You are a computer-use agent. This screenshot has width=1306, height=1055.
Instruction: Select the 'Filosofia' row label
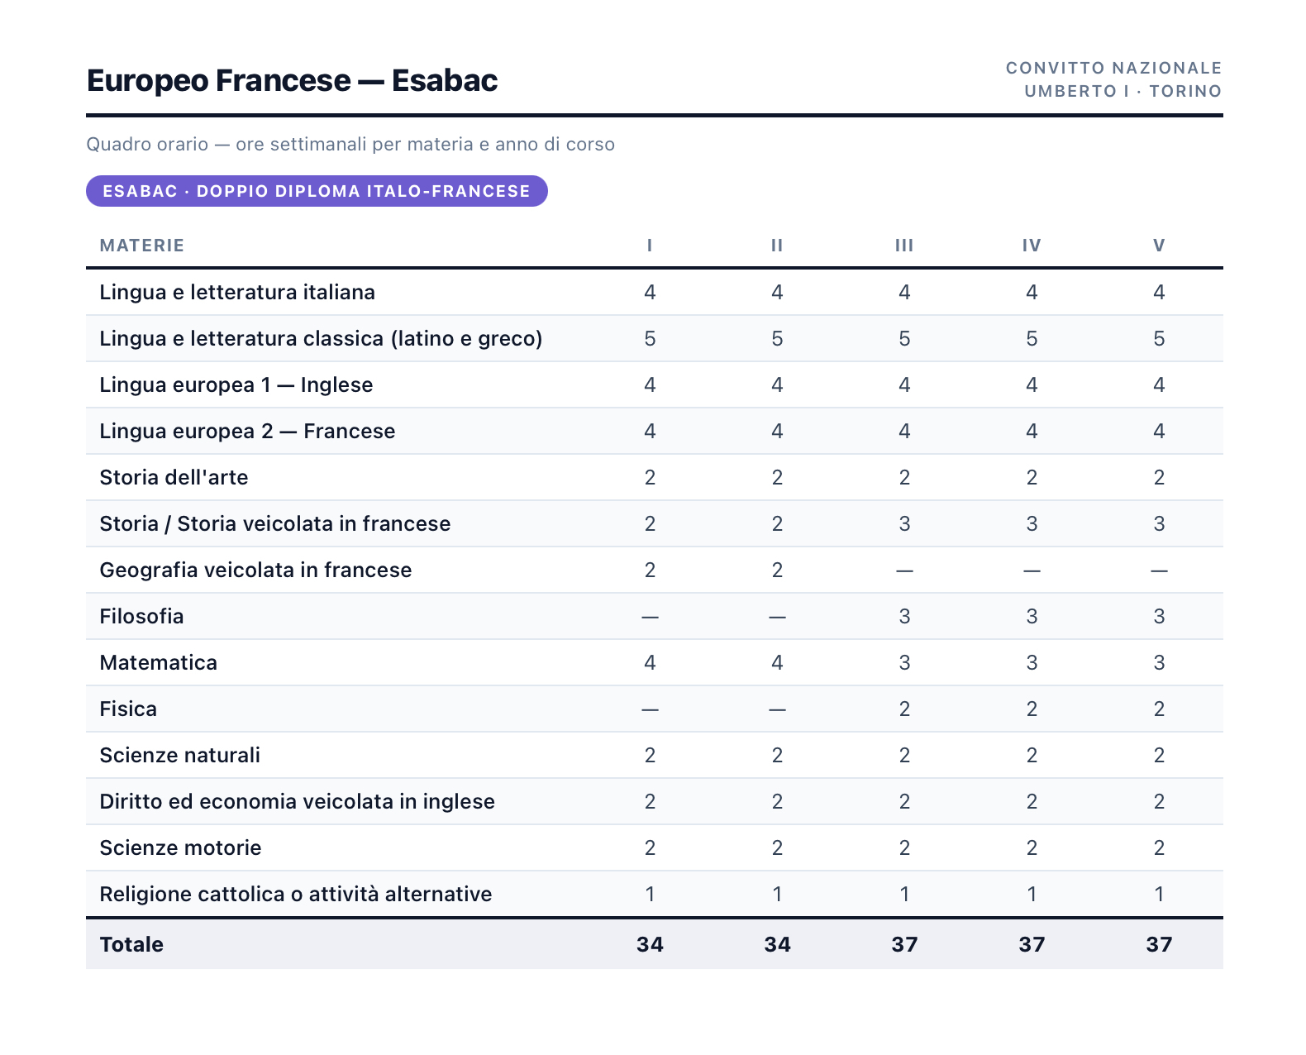coord(141,616)
